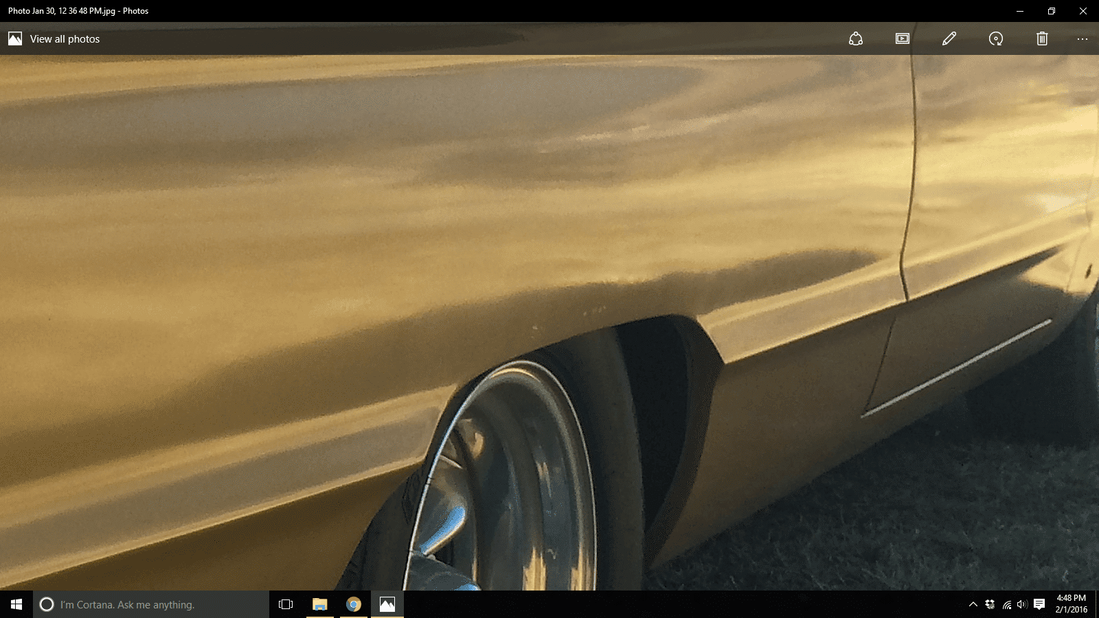Start the slideshow from the toolbar
Viewport: 1099px width, 618px height.
coord(903,39)
